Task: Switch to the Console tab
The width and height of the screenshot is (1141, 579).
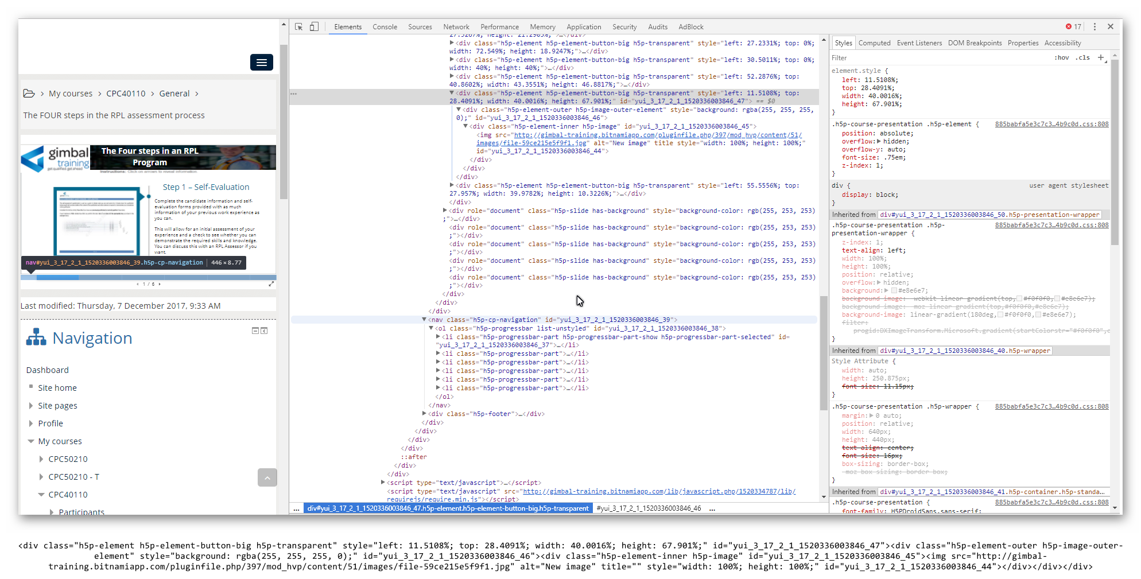Action: coord(385,27)
